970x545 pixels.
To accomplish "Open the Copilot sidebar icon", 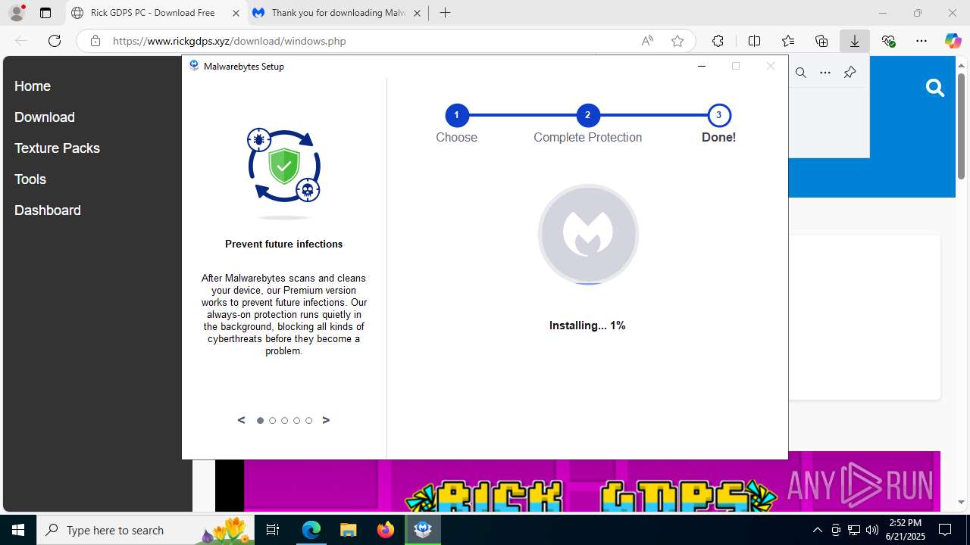I will pyautogui.click(x=953, y=41).
